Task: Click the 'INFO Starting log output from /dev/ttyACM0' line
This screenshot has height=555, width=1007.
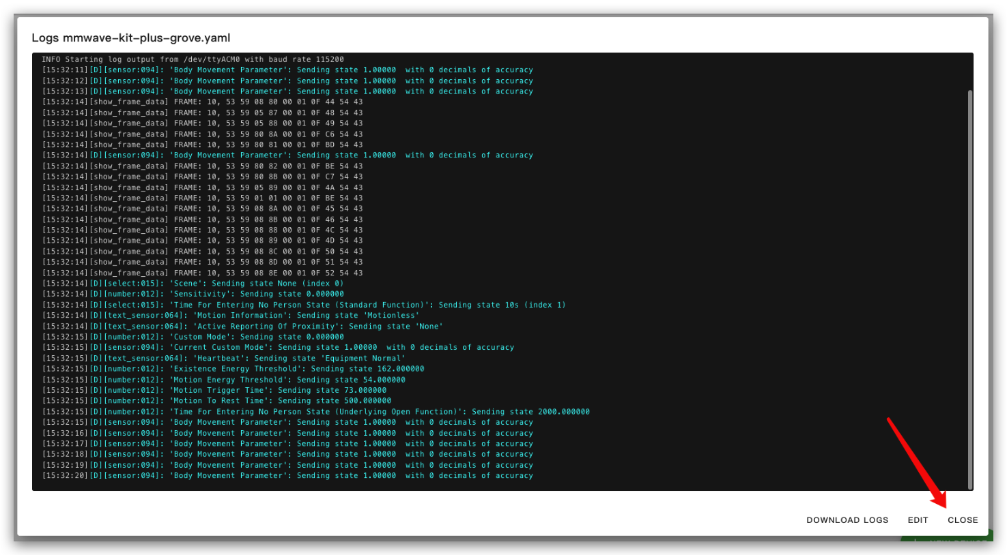Action: click(193, 59)
